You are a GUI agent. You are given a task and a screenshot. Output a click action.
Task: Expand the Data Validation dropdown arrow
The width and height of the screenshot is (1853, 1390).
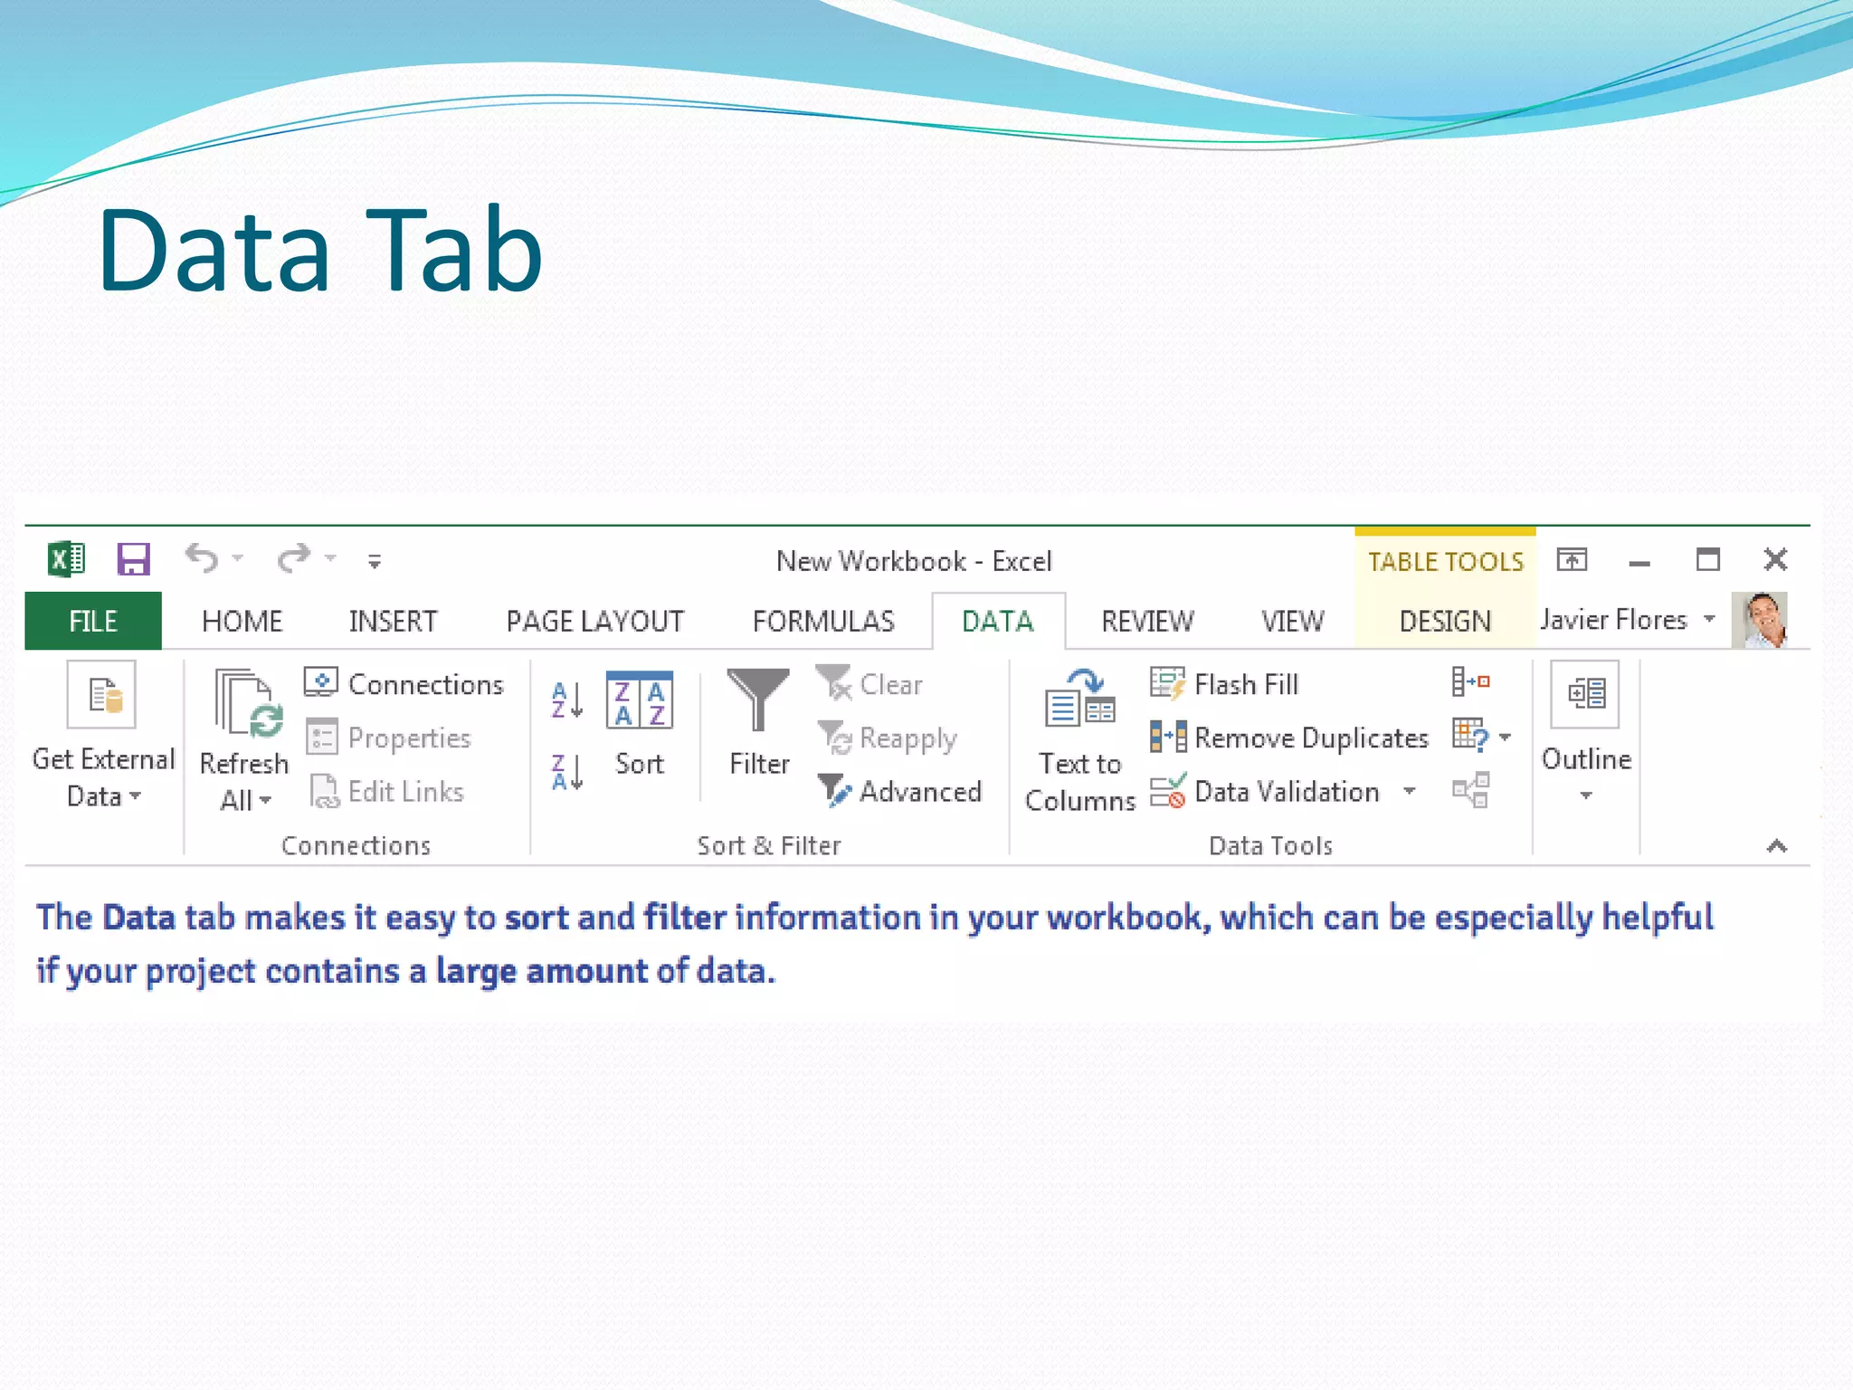coord(1409,791)
